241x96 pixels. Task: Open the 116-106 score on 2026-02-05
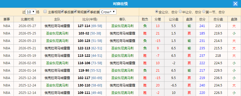pos(84,63)
